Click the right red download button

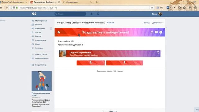(x=125, y=63)
